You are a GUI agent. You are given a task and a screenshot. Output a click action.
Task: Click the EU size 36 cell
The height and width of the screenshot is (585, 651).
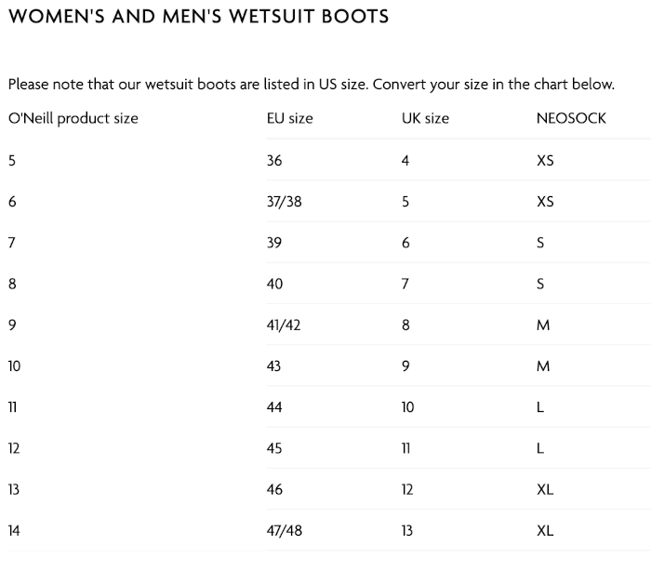pos(274,160)
